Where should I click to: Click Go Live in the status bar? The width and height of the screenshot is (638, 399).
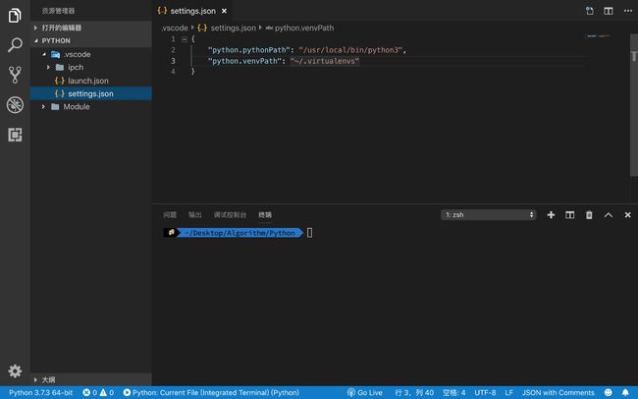[x=364, y=392]
